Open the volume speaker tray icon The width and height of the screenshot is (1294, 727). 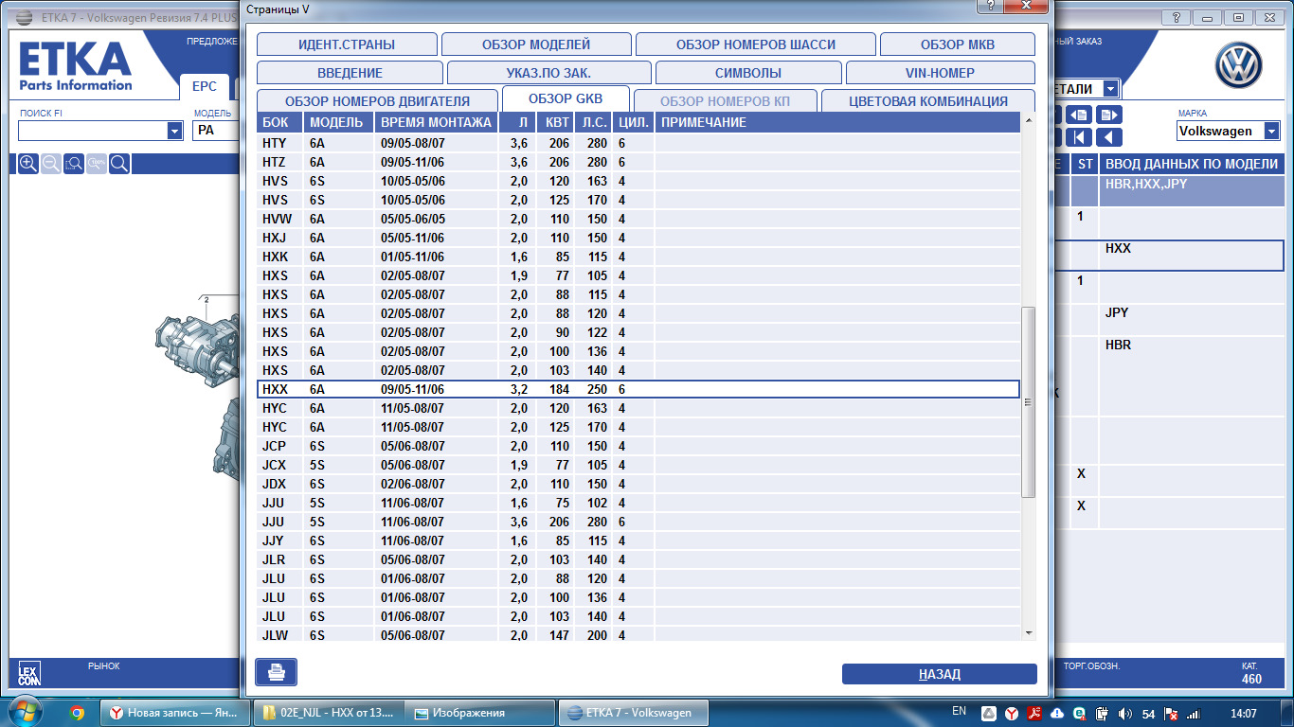[1124, 713]
